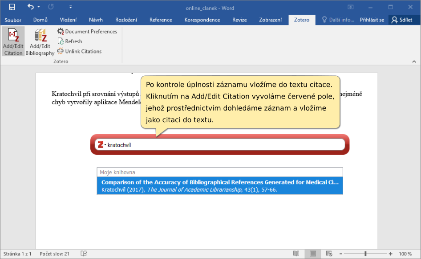Switch to Print Layout view

[312, 254]
